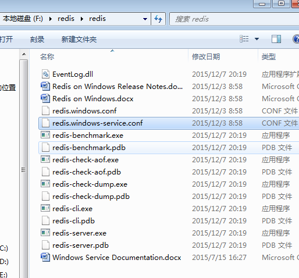Viewport: 299px width, 278px height.
Task: Click the blank icon of redis.windows.conf
Action: tap(45, 111)
